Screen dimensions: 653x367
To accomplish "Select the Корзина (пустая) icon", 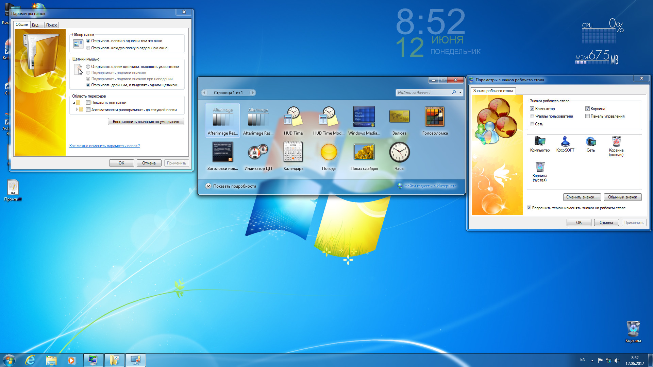I will coord(540,172).
